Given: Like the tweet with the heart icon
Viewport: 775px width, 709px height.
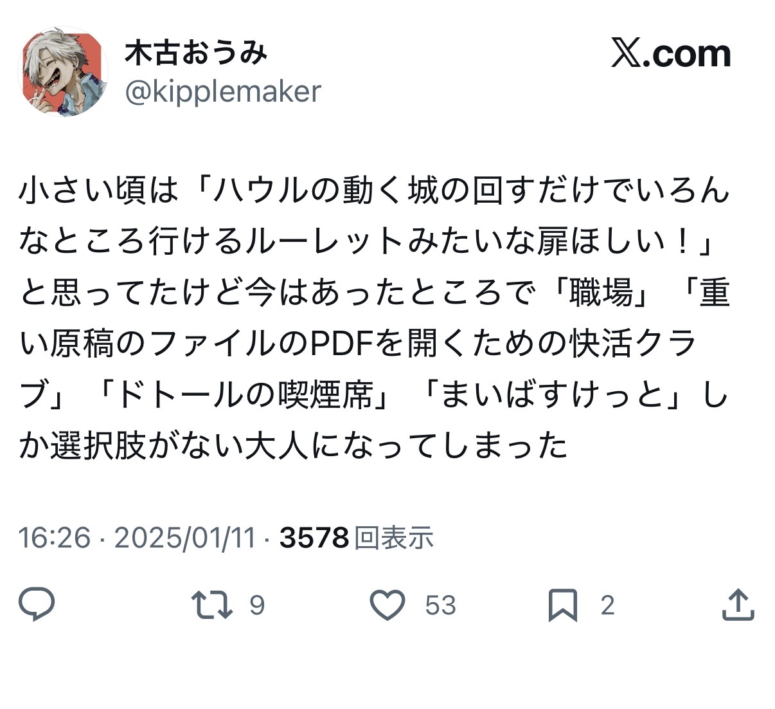Looking at the screenshot, I should tap(387, 605).
